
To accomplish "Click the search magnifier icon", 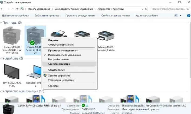I will point(188,9).
